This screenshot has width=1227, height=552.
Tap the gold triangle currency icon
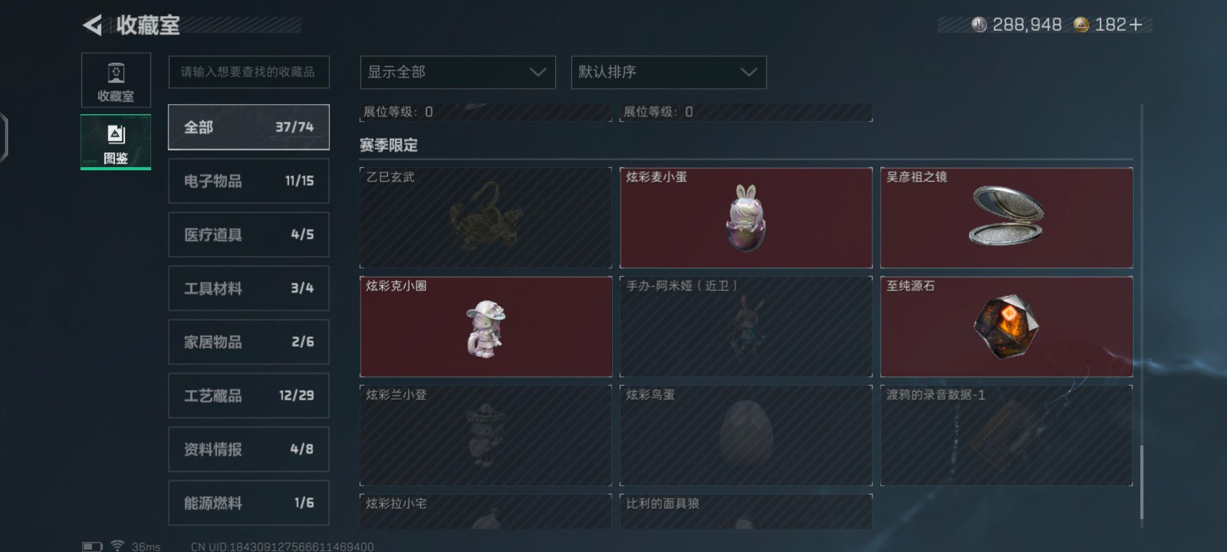pos(1081,25)
